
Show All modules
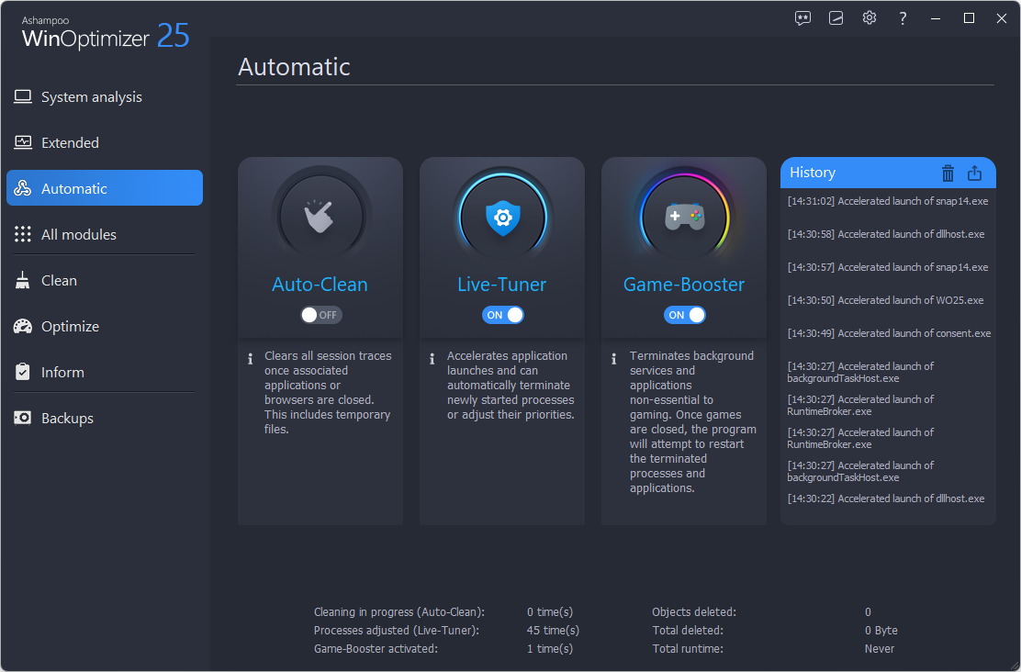pos(105,234)
